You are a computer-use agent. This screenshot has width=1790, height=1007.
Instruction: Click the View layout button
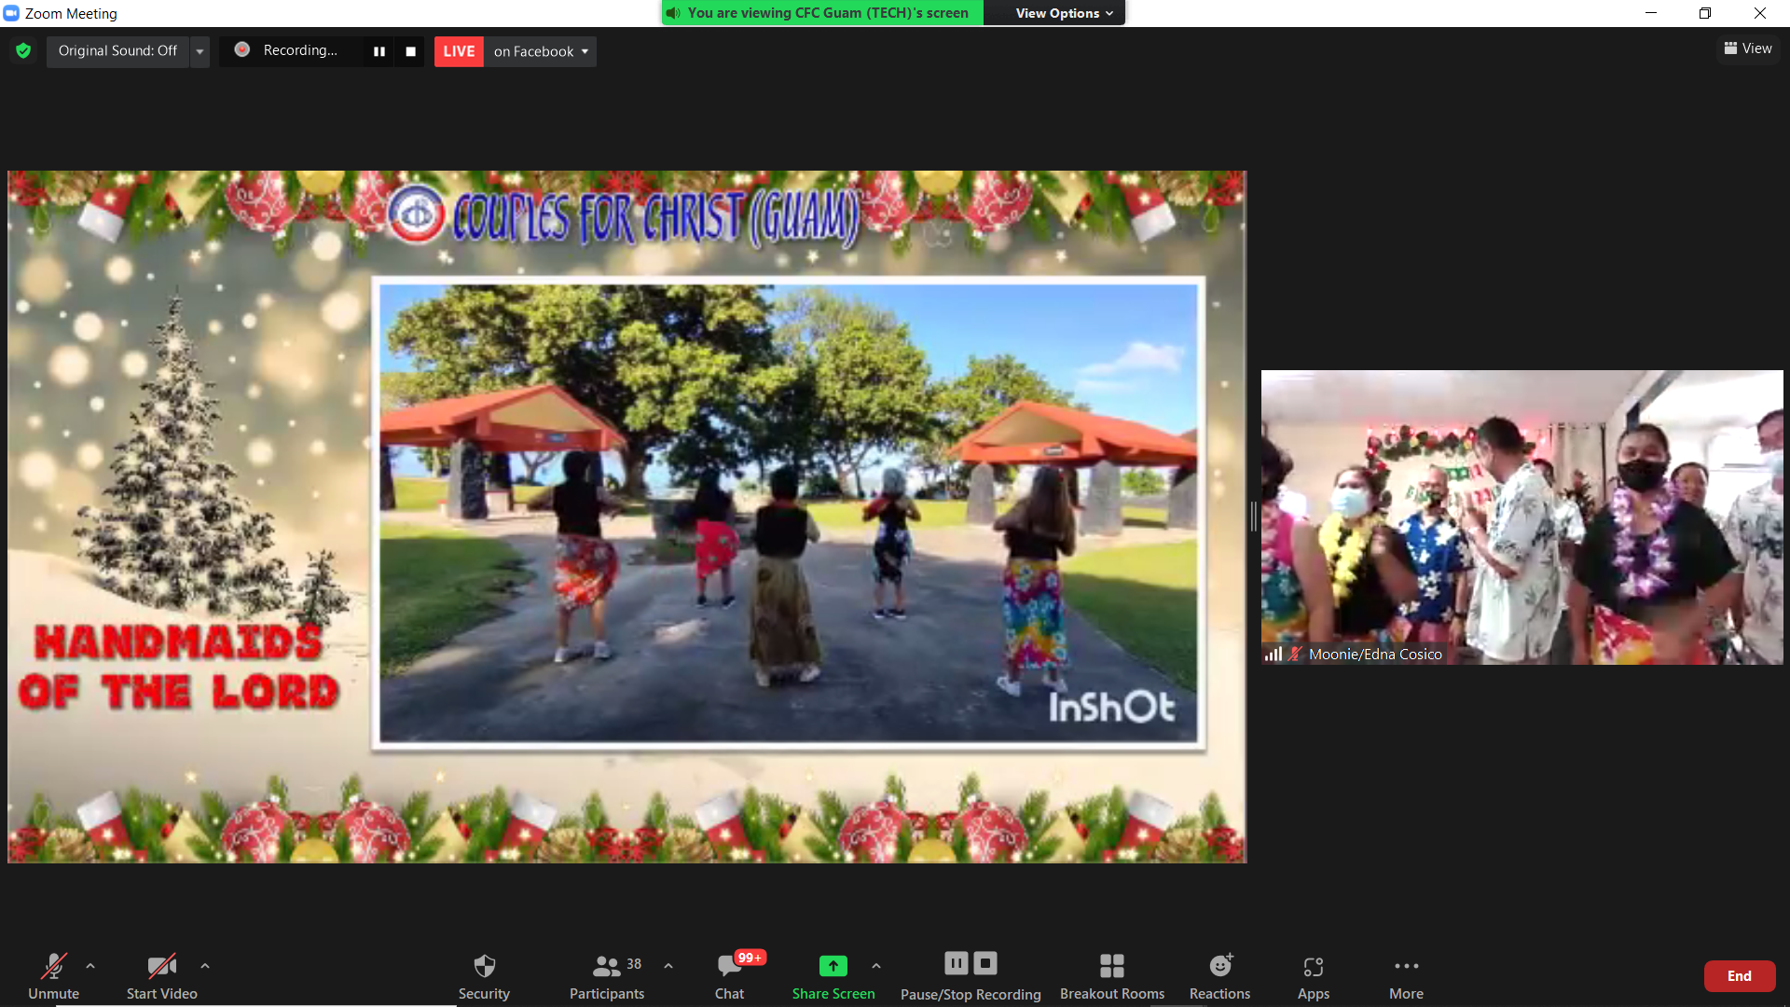[1748, 48]
